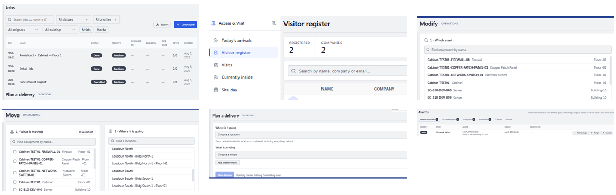Switch to the Assigned alarms tab
The width and height of the screenshot is (616, 195).
coord(470,119)
